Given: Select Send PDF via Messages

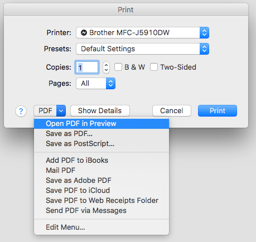Looking at the screenshot, I should pos(102,210).
